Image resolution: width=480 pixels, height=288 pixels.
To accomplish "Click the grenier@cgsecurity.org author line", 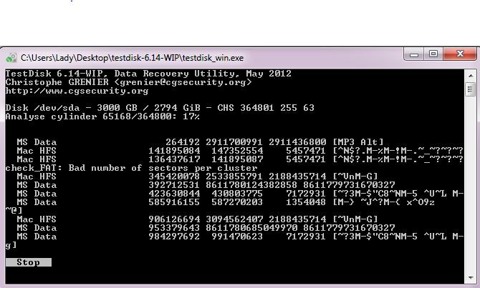I will pyautogui.click(x=128, y=82).
